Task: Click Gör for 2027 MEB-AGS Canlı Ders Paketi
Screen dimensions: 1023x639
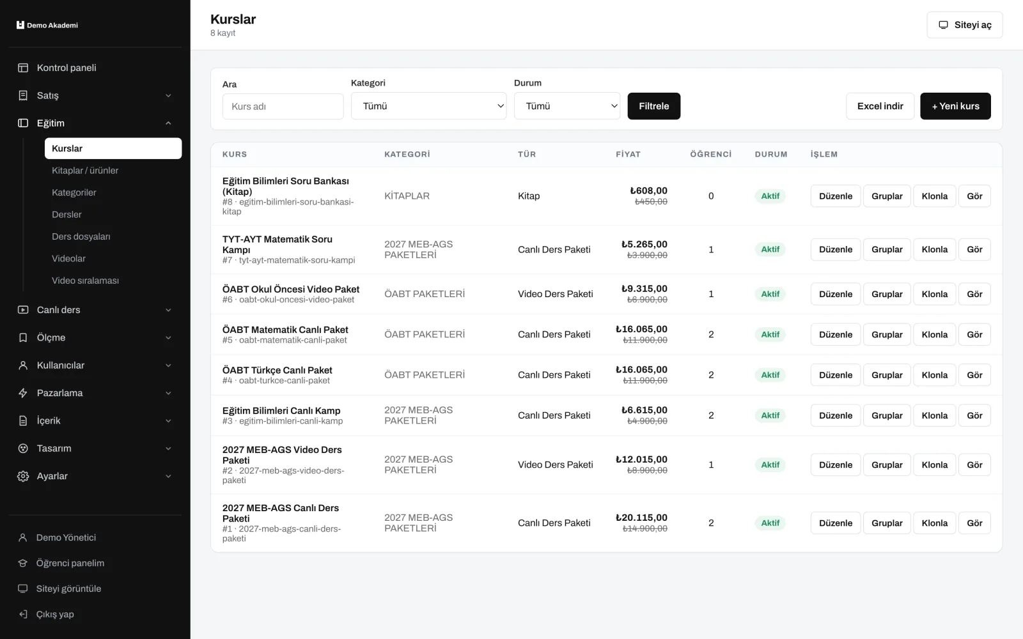Action: (974, 523)
